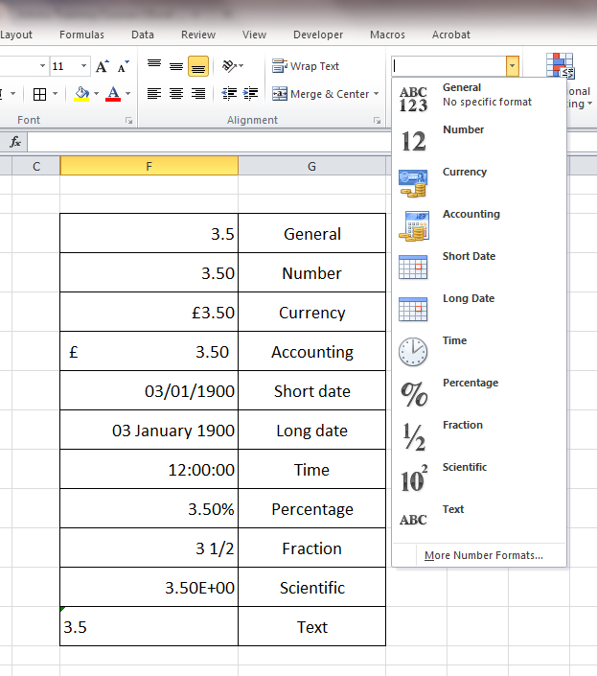Select the font size 11 box
The image size is (597, 676).
(x=64, y=66)
